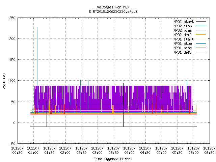Click the 181207 03:00 time tick label

97,151
